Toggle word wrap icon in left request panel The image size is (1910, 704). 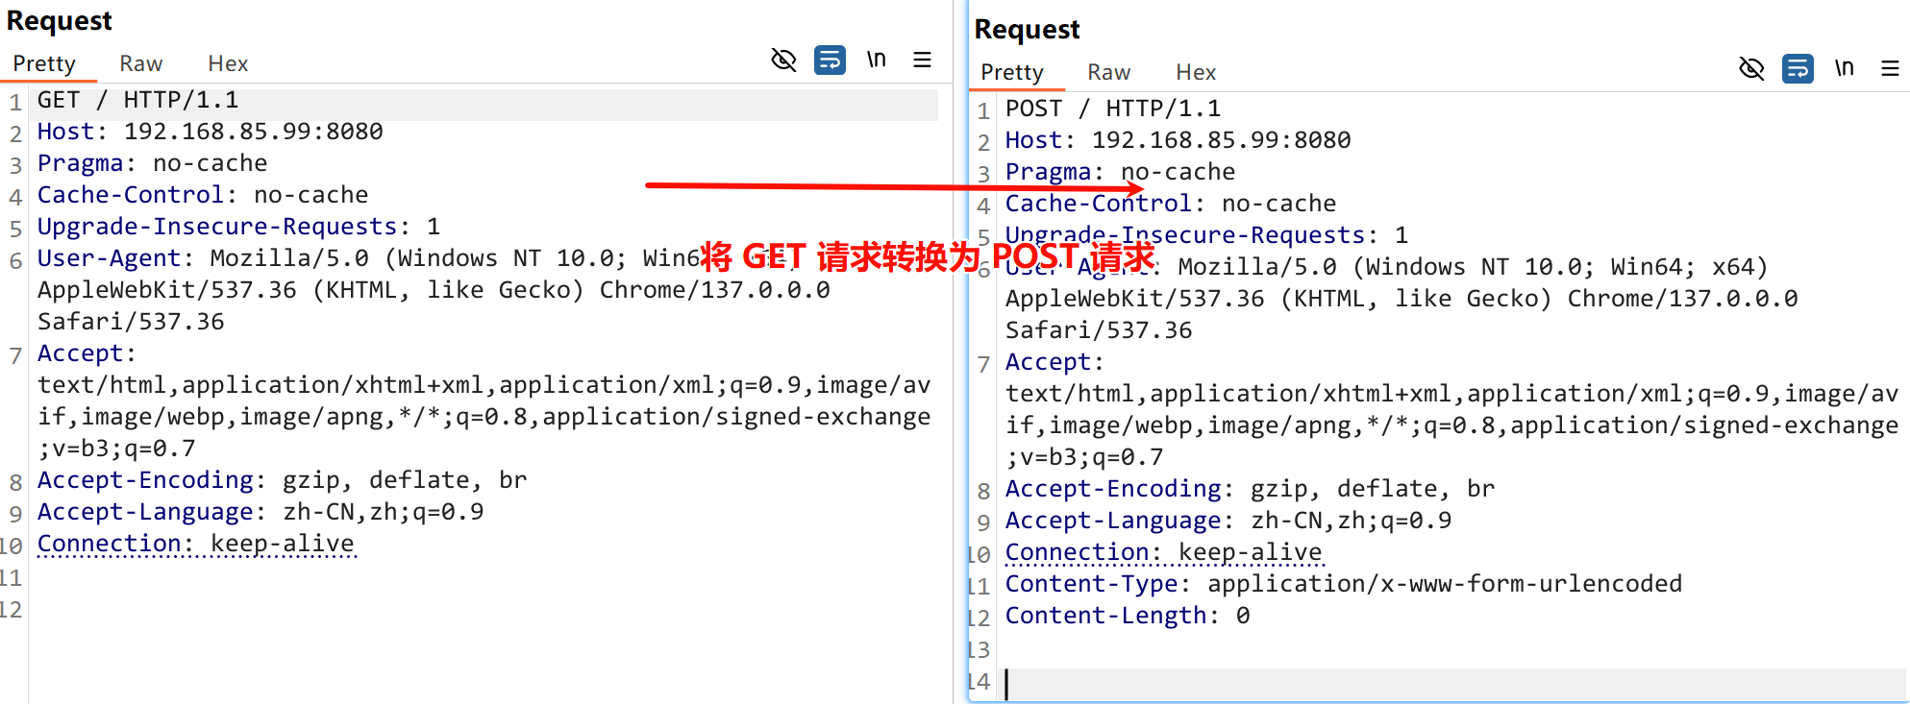pyautogui.click(x=830, y=61)
